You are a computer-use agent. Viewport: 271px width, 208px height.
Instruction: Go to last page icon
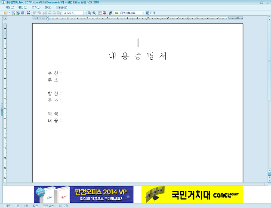[x=59, y=13]
